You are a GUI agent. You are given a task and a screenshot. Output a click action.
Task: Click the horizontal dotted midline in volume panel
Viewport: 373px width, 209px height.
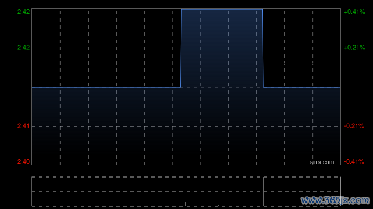pos(186,192)
